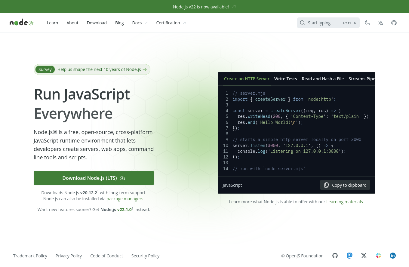
Task: Open Code of Conduct footer link
Action: [106, 256]
